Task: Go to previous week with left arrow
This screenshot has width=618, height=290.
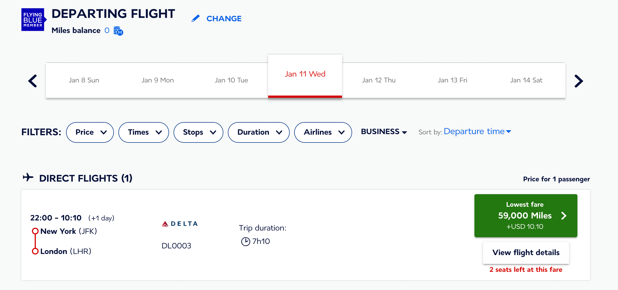Action: pos(33,81)
